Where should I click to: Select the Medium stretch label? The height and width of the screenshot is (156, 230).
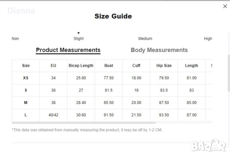point(145,39)
